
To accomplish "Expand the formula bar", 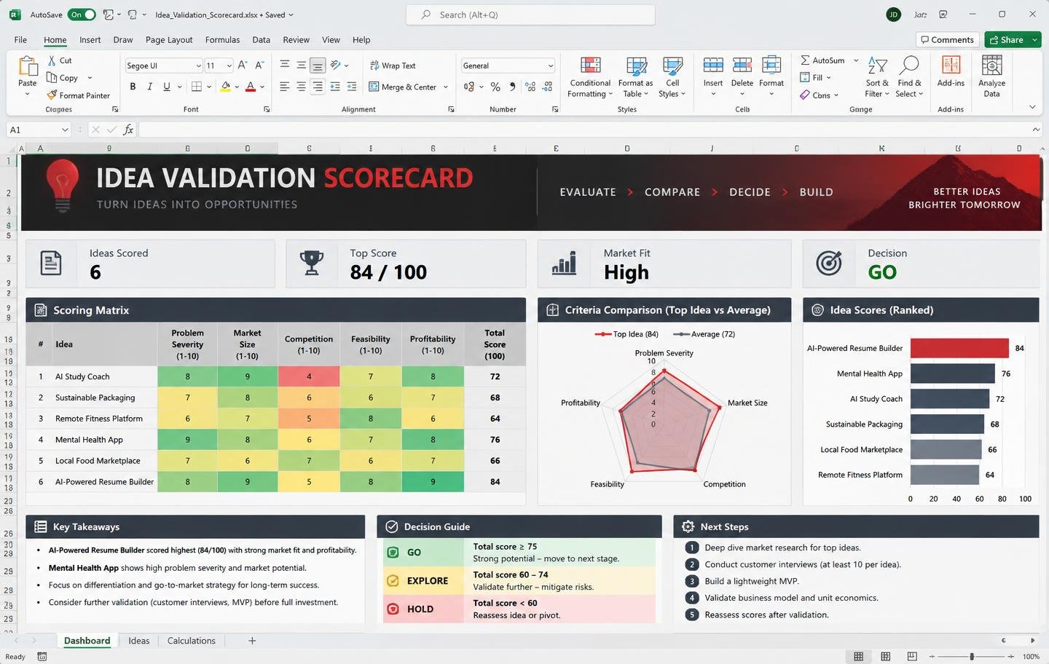I will [1036, 130].
